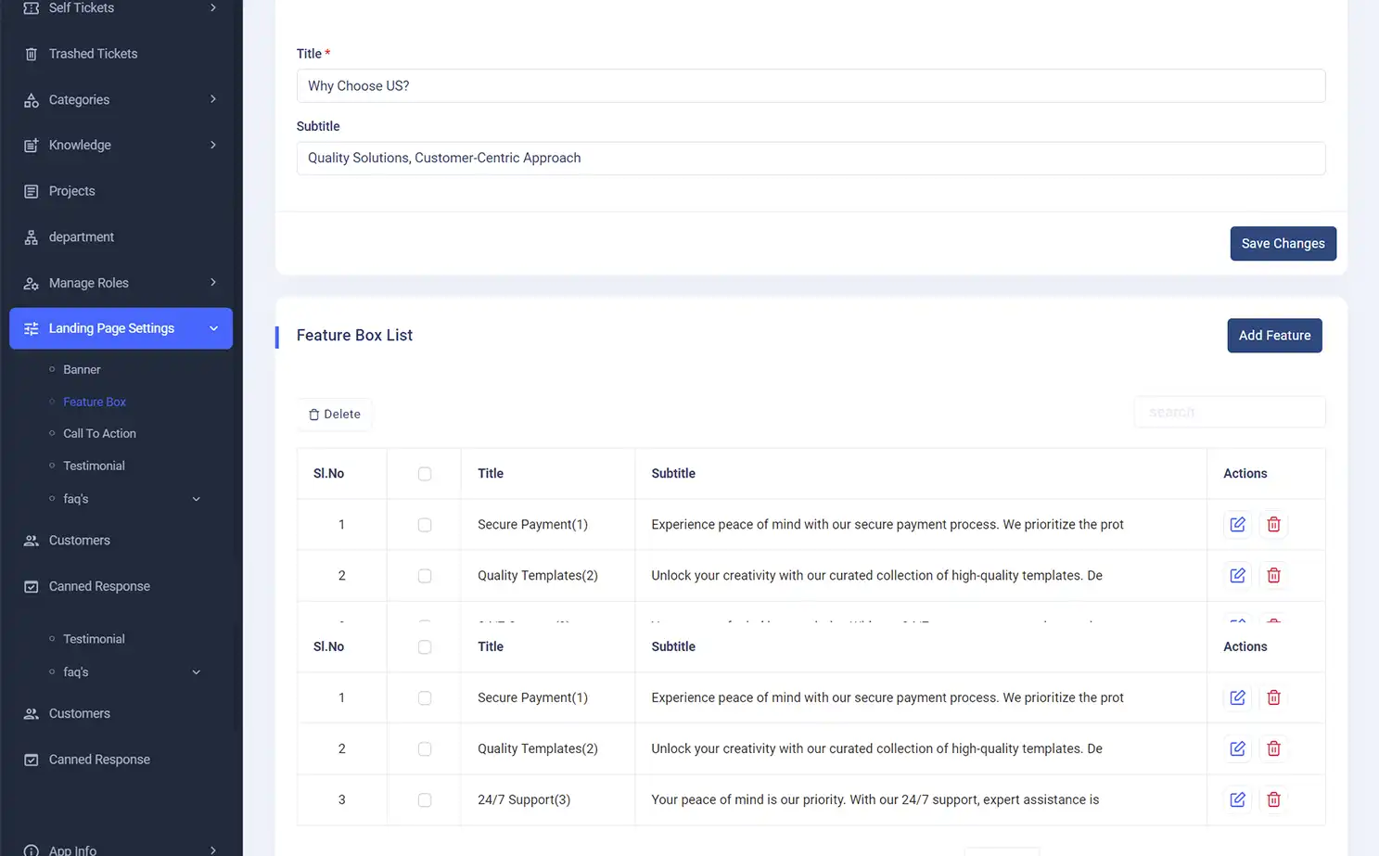Click the Landing Page Settings sliders icon
This screenshot has height=856, width=1379.
coord(31,328)
